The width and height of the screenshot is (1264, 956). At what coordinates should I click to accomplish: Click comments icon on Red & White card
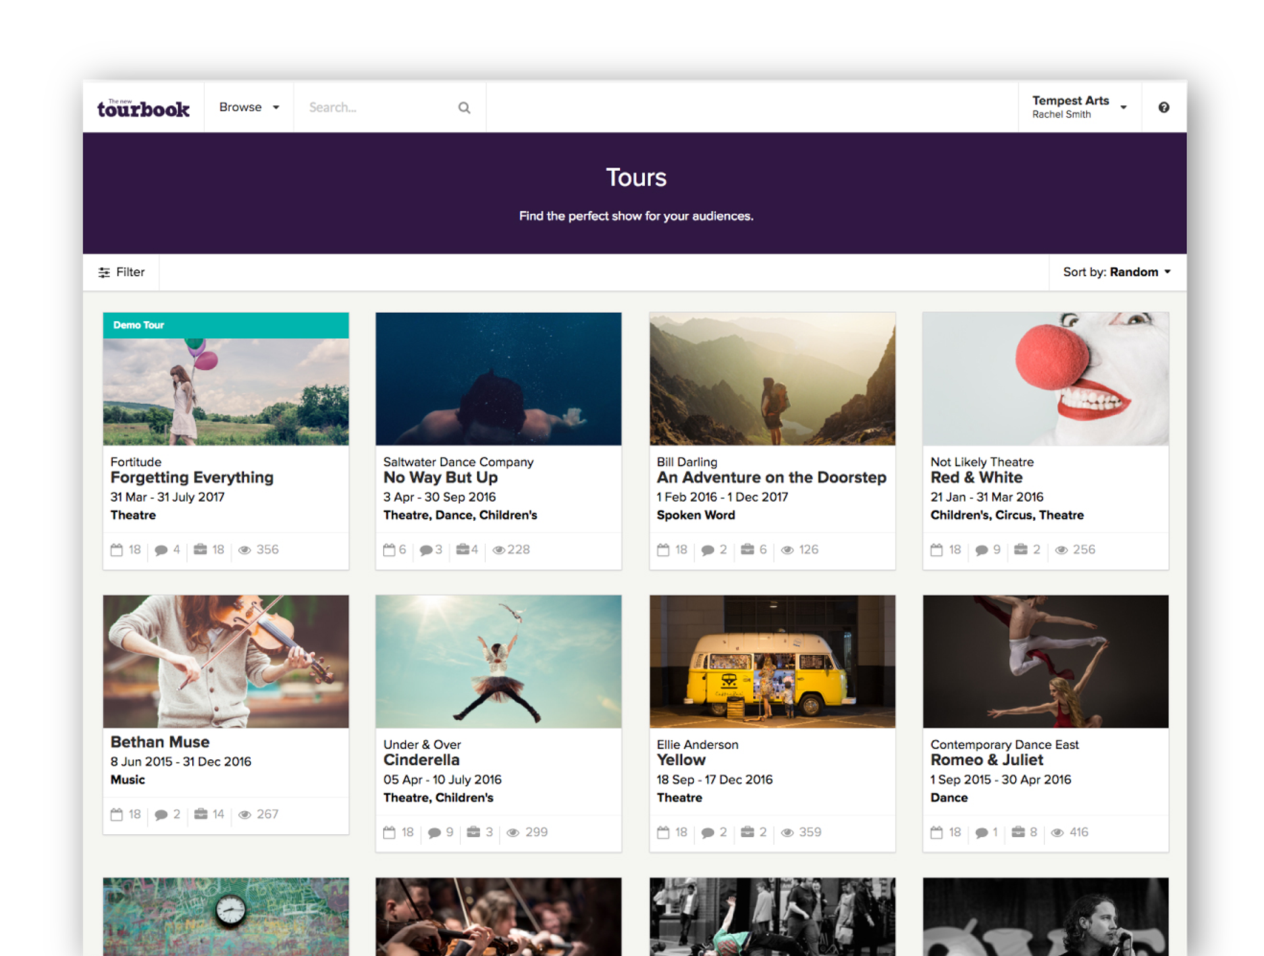[981, 550]
